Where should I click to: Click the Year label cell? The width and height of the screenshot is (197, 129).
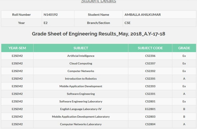pyautogui.click(x=21, y=23)
